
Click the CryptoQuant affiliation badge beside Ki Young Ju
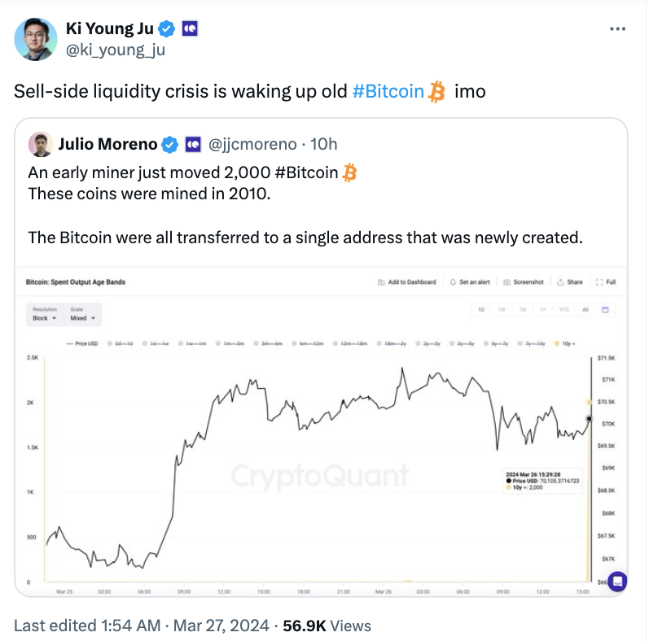190,29
